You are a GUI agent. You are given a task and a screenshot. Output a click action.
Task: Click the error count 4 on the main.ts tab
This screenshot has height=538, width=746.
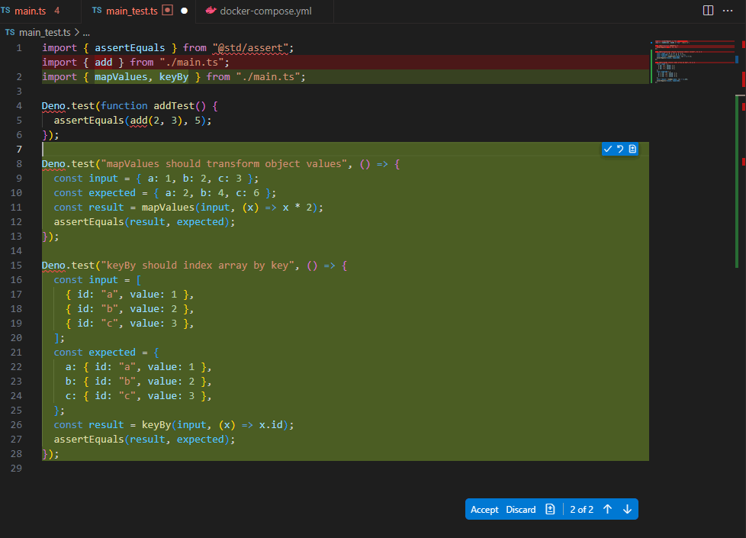57,11
